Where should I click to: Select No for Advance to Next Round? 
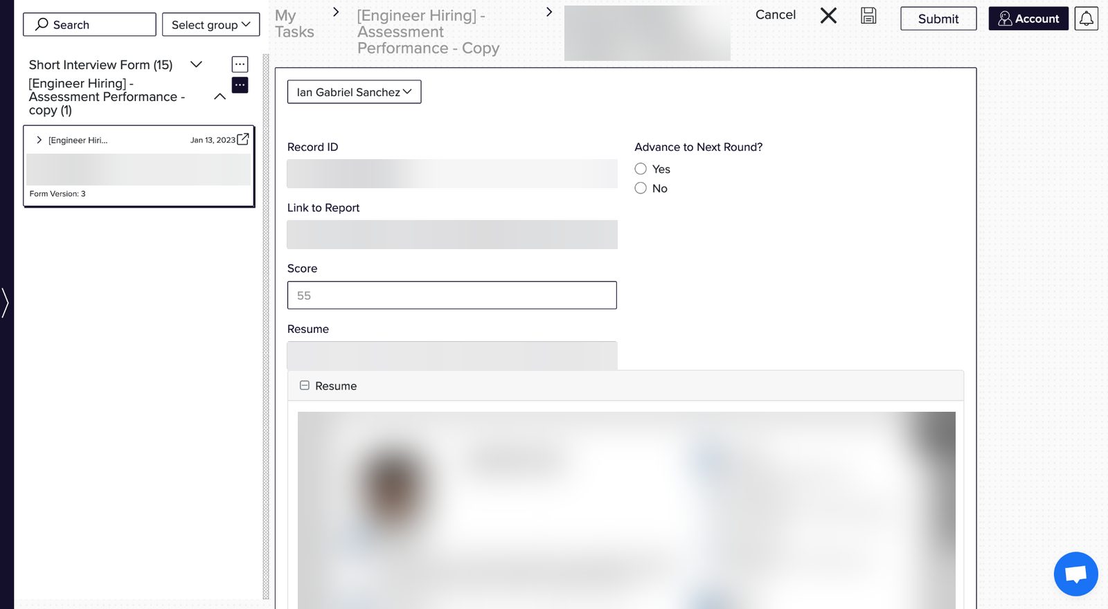pyautogui.click(x=641, y=188)
